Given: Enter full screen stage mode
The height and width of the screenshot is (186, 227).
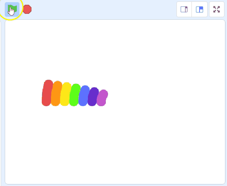Looking at the screenshot, I should pos(217,9).
